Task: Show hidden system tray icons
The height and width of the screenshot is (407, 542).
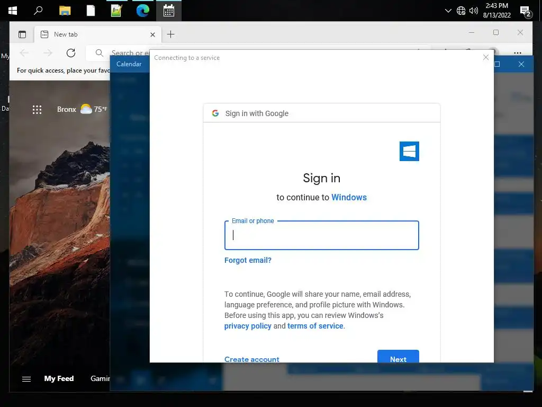Action: pyautogui.click(x=448, y=11)
